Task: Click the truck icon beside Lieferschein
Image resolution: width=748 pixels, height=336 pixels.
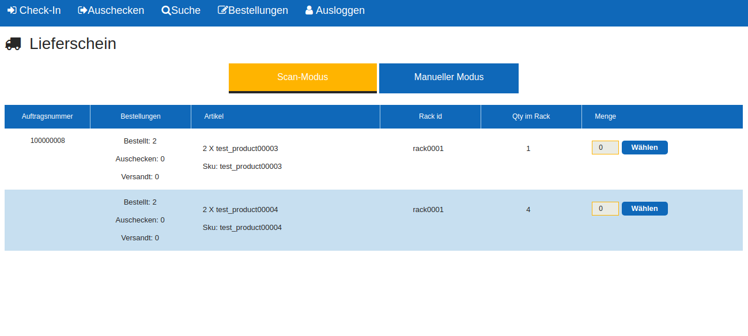Action: click(x=13, y=44)
